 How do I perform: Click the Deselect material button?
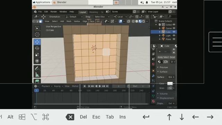point(172,57)
